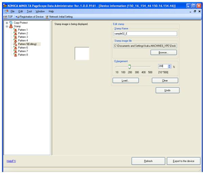
Task: Minimize the PageScope Data Administrator window
Action: point(188,6)
